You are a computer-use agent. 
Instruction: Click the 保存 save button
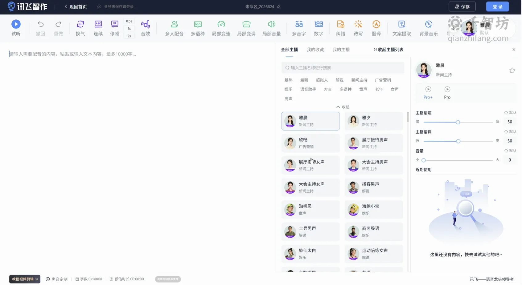tap(462, 6)
